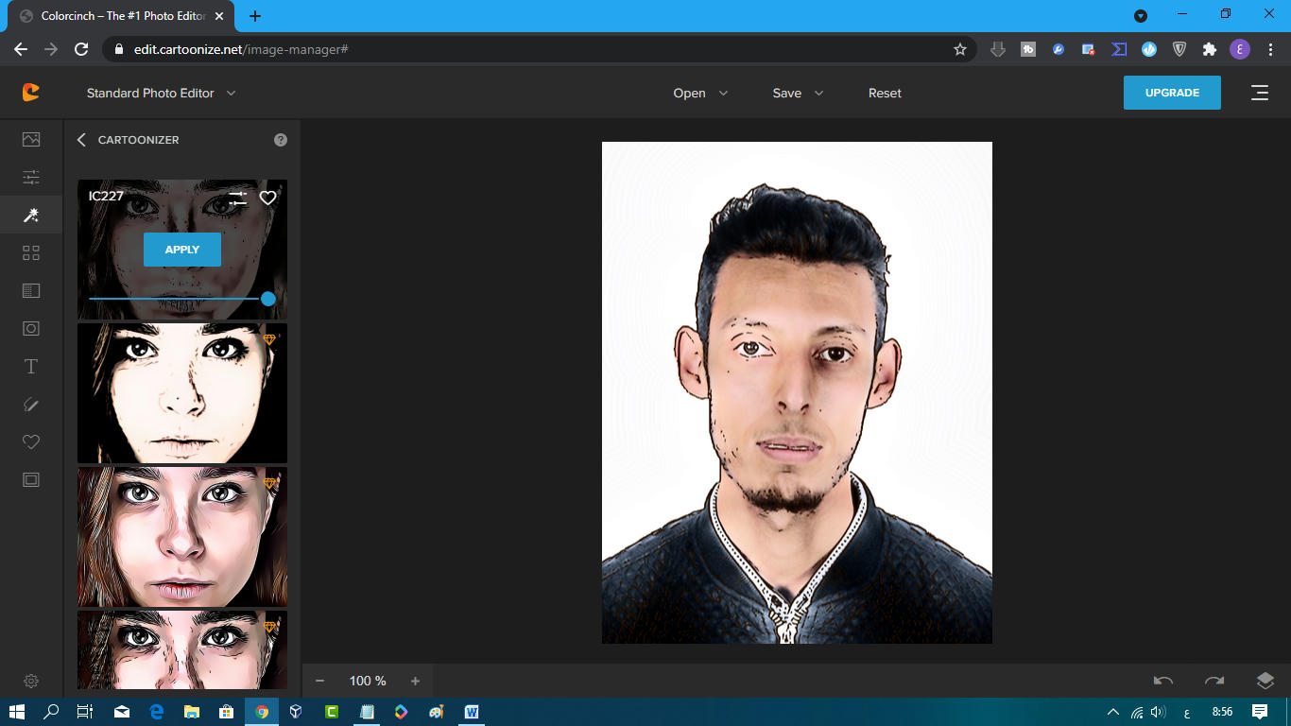
Task: Click the UPGRADE button
Action: (1172, 93)
